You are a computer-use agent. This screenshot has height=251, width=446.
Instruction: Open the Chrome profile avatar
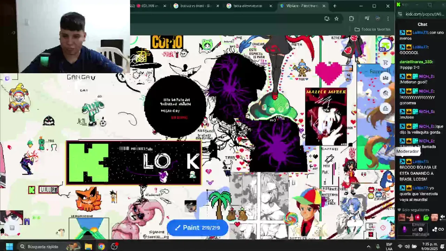point(378,18)
